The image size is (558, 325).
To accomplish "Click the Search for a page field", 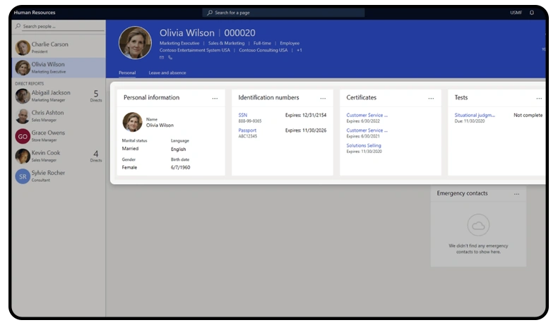I will [x=284, y=13].
